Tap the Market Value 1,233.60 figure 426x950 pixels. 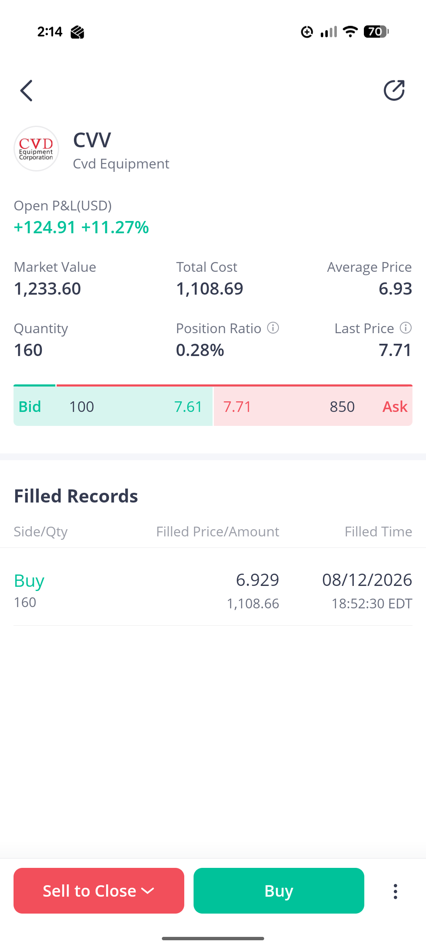pos(47,289)
